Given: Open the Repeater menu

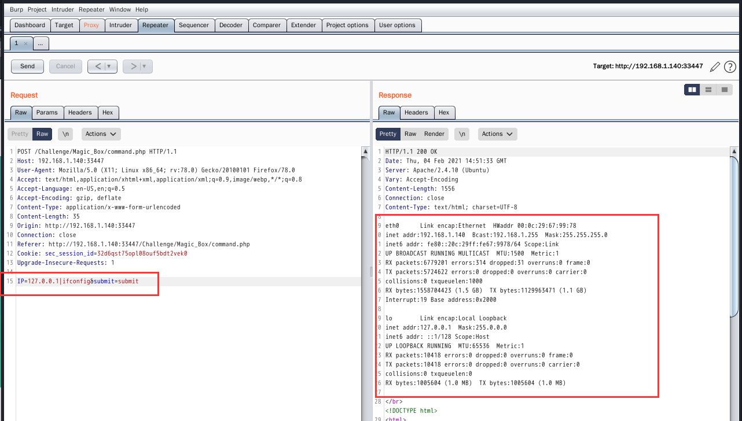Looking at the screenshot, I should (92, 10).
